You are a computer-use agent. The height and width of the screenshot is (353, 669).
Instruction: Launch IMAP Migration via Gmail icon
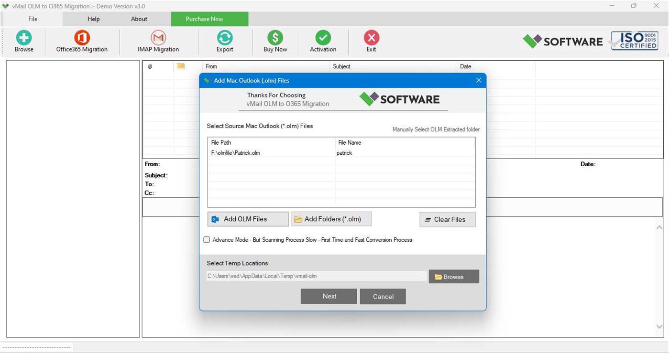tap(158, 38)
